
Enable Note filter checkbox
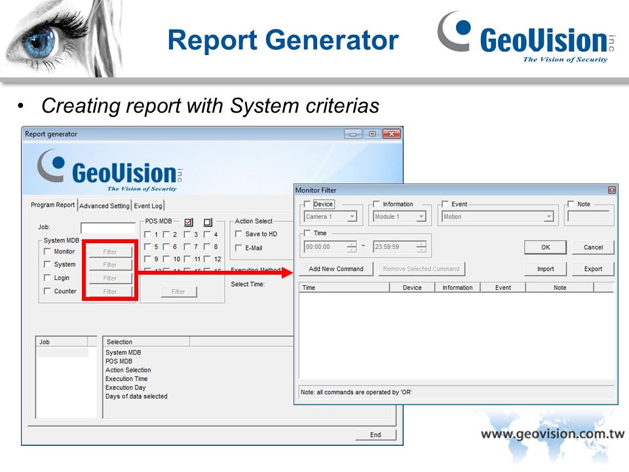[571, 204]
